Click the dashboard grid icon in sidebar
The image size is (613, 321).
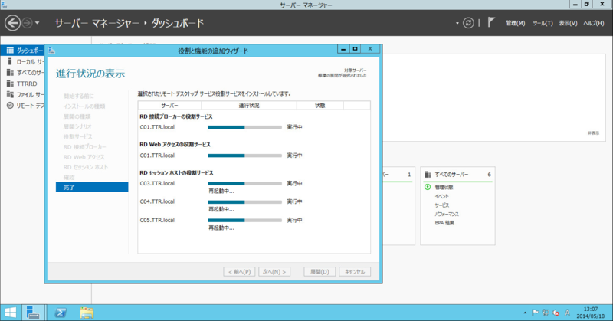10,51
